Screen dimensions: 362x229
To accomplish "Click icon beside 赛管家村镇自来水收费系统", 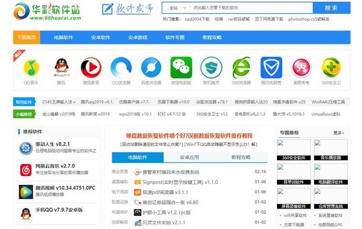I will tap(137, 172).
